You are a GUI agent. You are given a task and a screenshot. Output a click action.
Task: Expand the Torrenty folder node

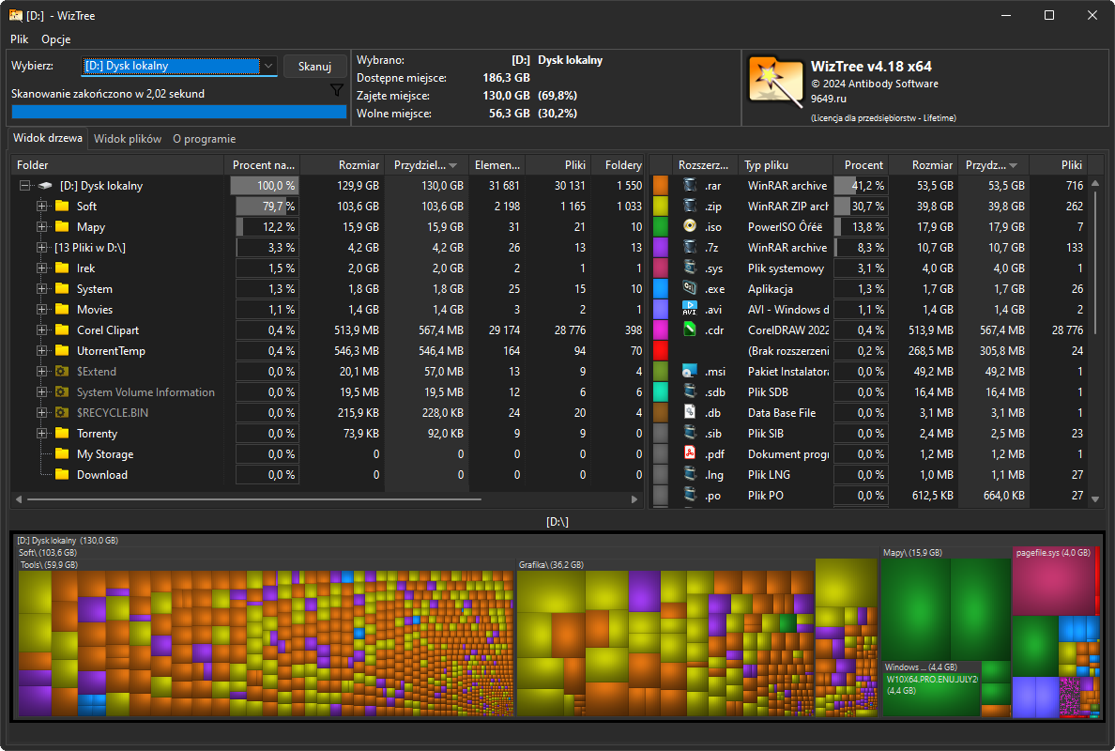42,433
